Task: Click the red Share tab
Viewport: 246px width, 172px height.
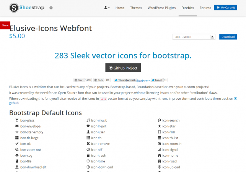Action: [x=5, y=25]
